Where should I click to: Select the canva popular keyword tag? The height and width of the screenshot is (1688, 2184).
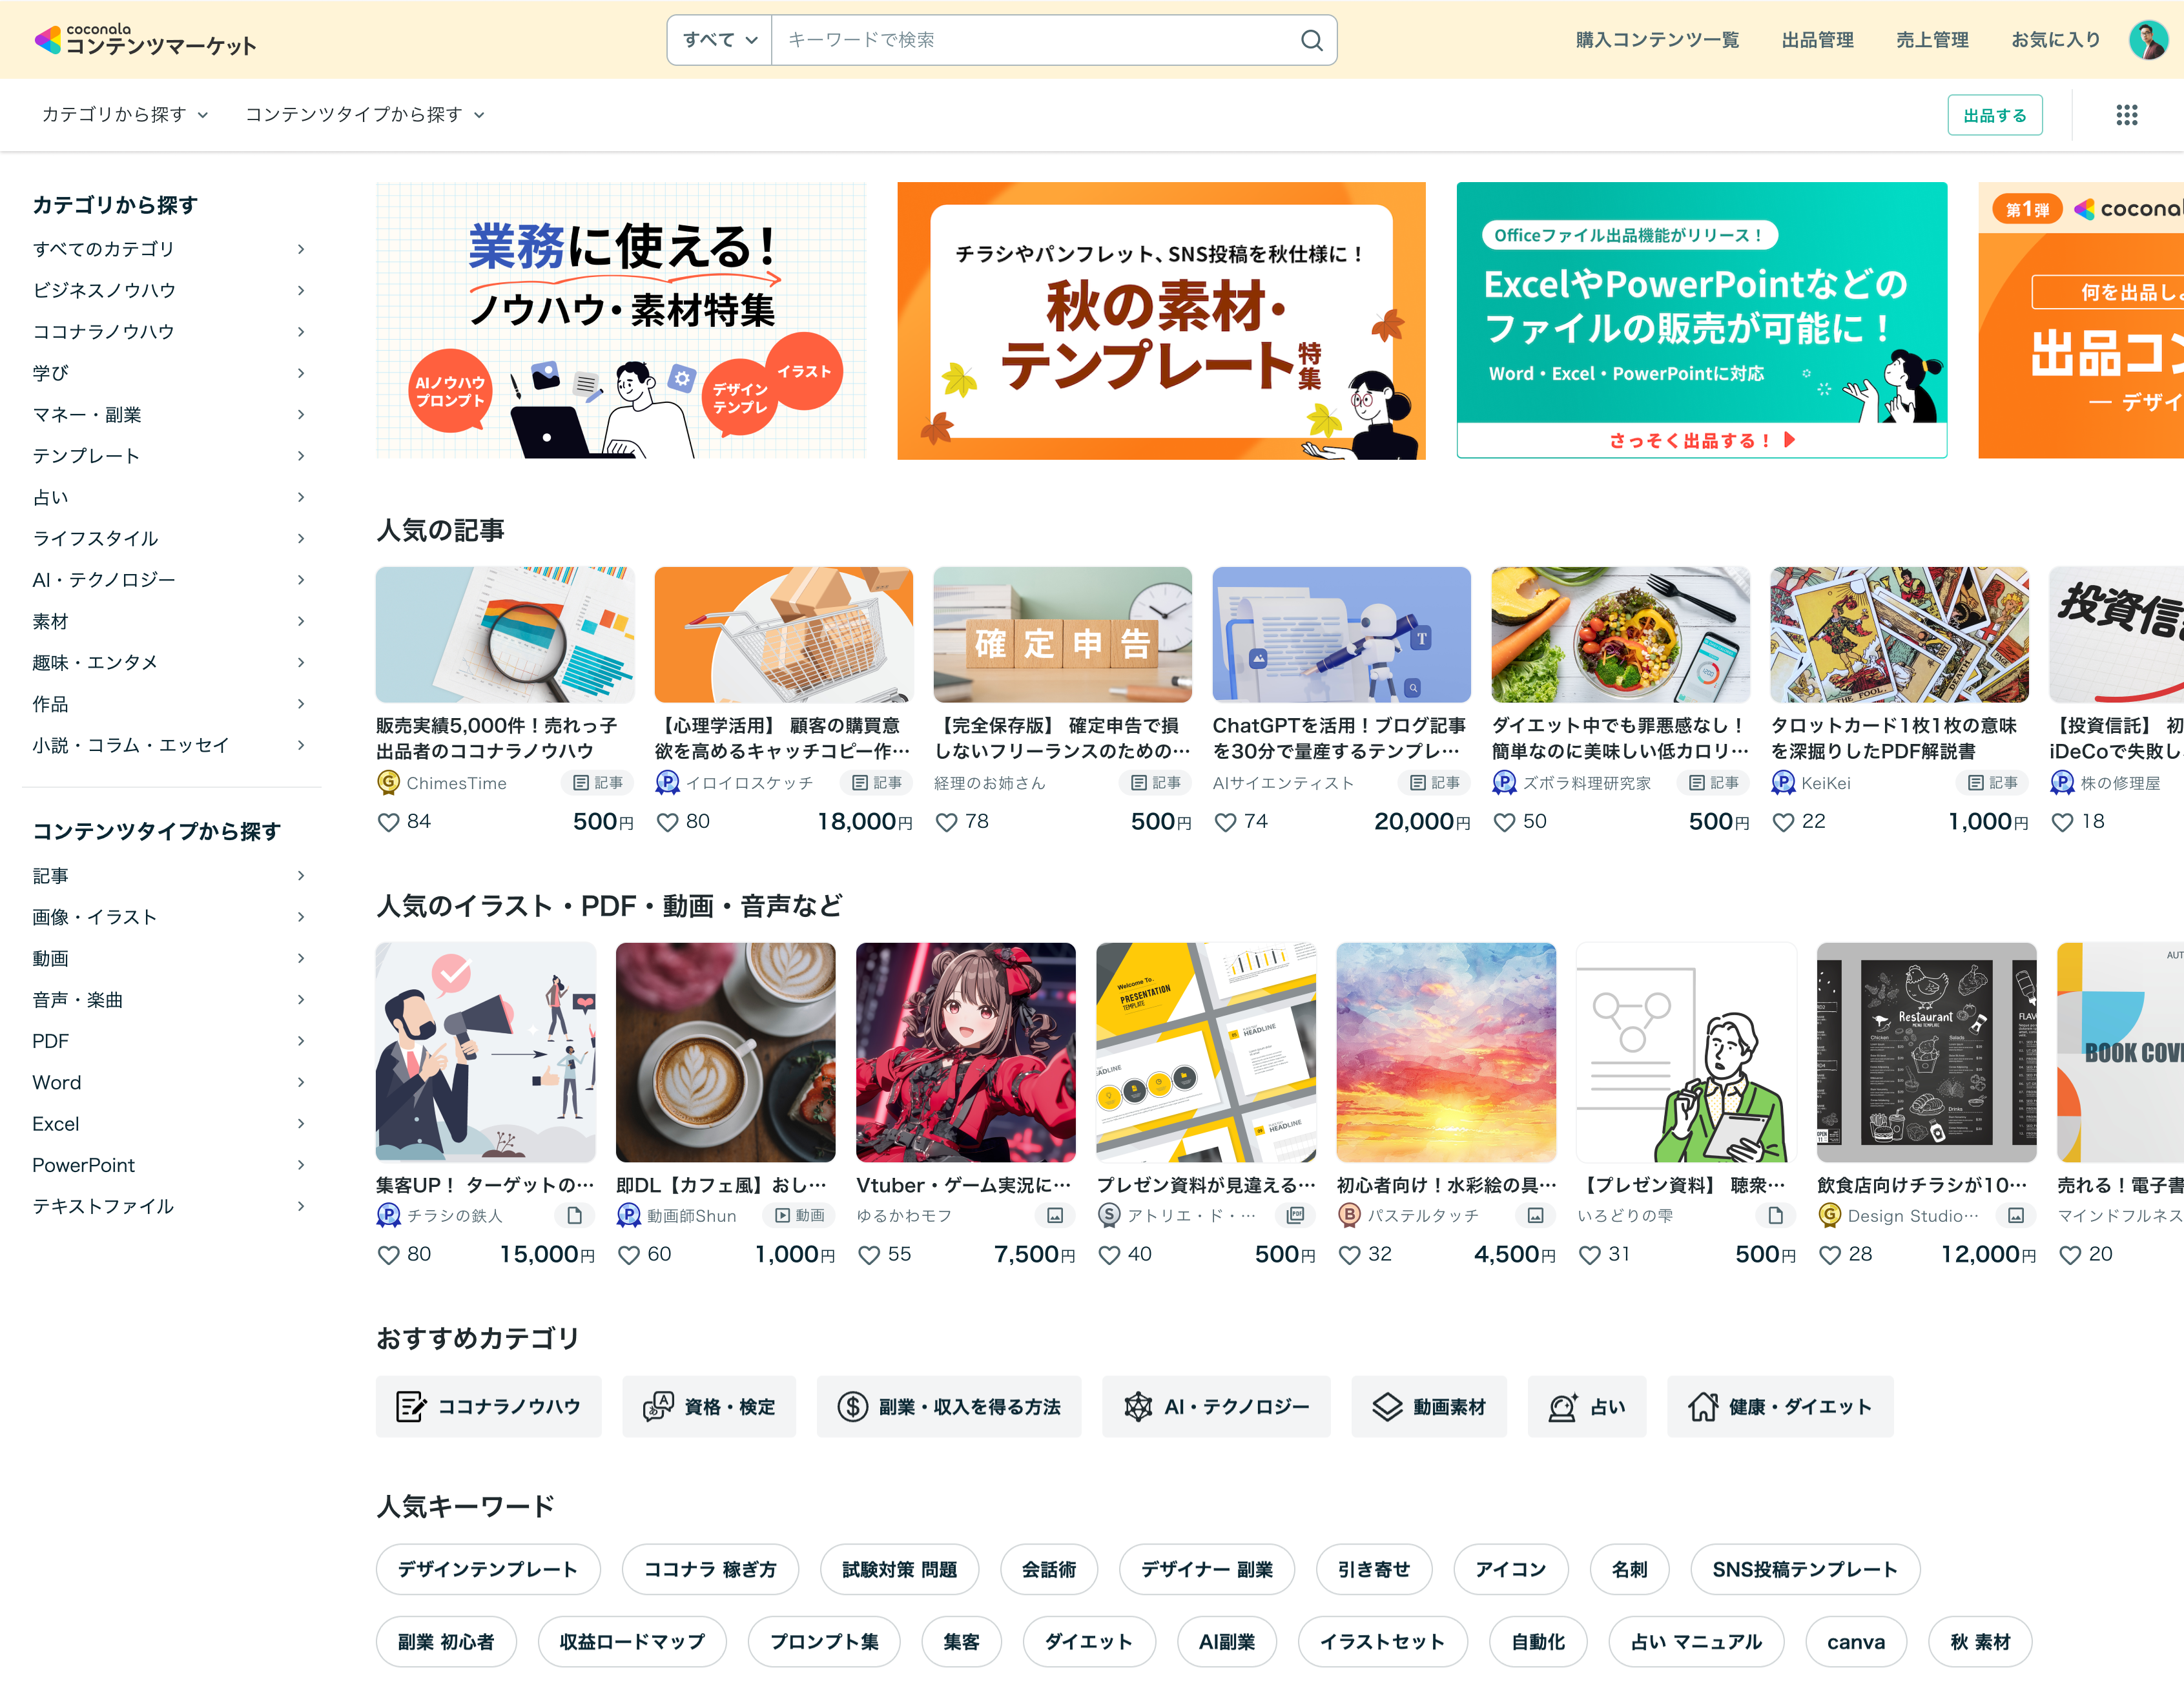click(x=1855, y=1642)
